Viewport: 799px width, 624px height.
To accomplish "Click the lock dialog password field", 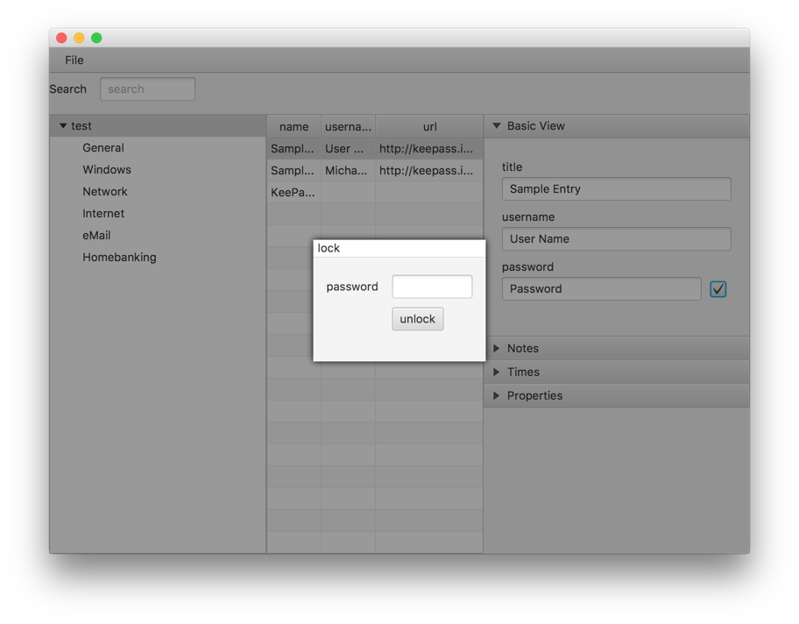I will coord(432,287).
